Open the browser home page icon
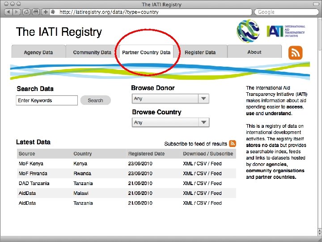 [x=26, y=12]
